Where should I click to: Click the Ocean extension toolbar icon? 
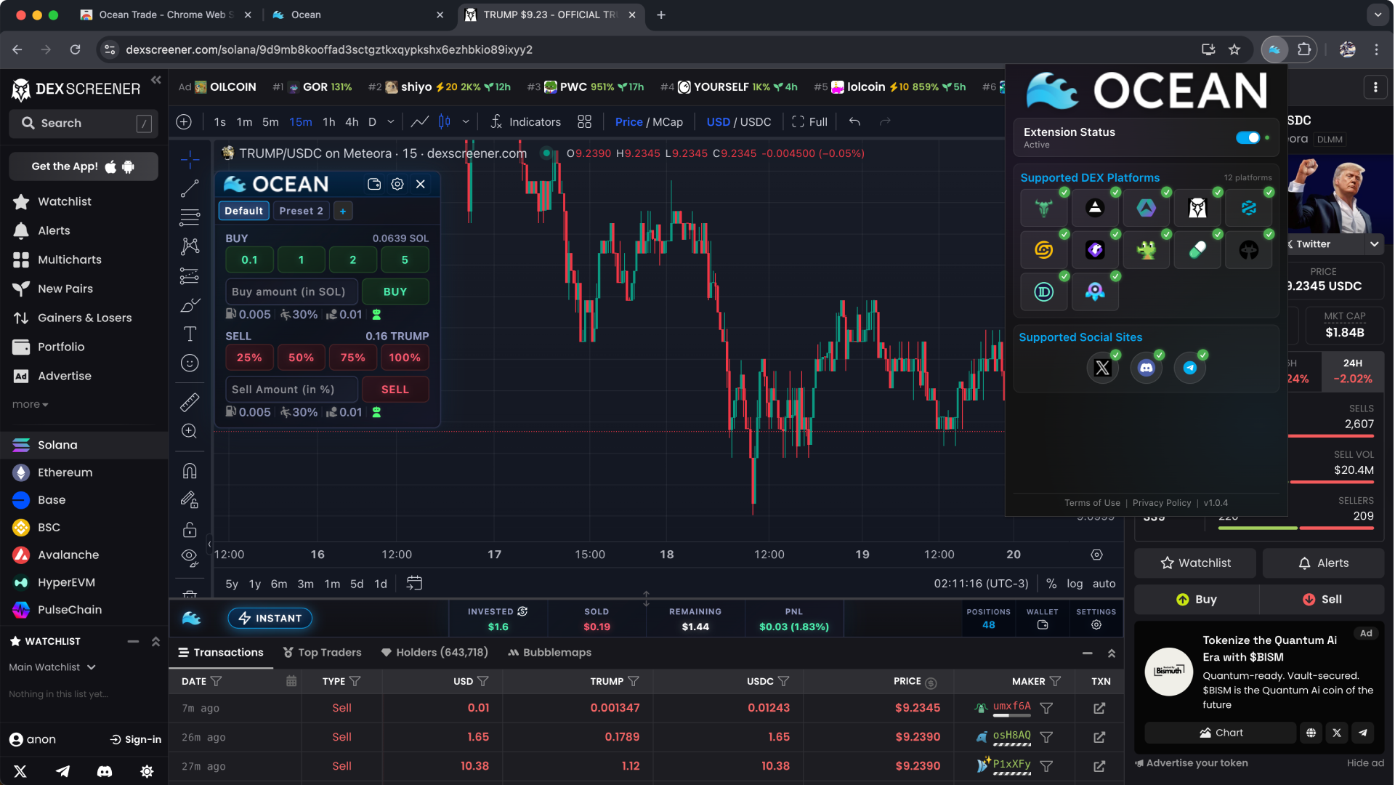1274,49
